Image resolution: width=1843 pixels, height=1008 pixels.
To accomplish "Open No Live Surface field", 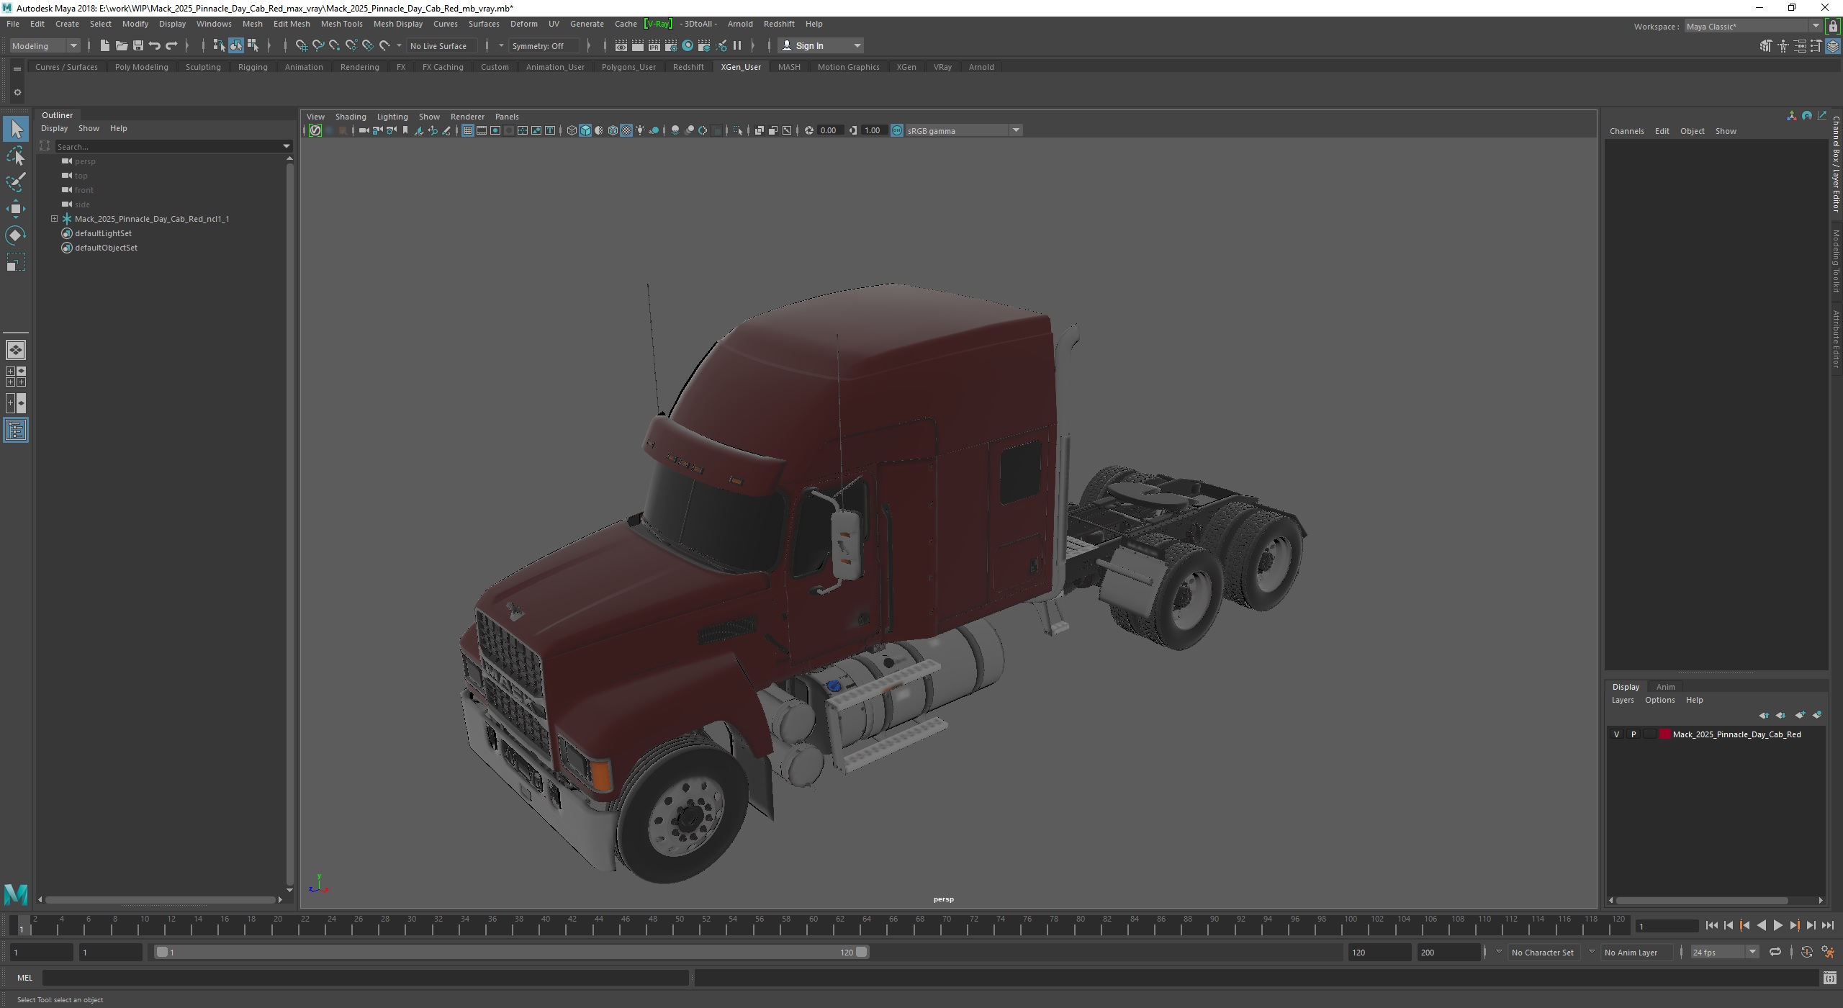I will 441,45.
